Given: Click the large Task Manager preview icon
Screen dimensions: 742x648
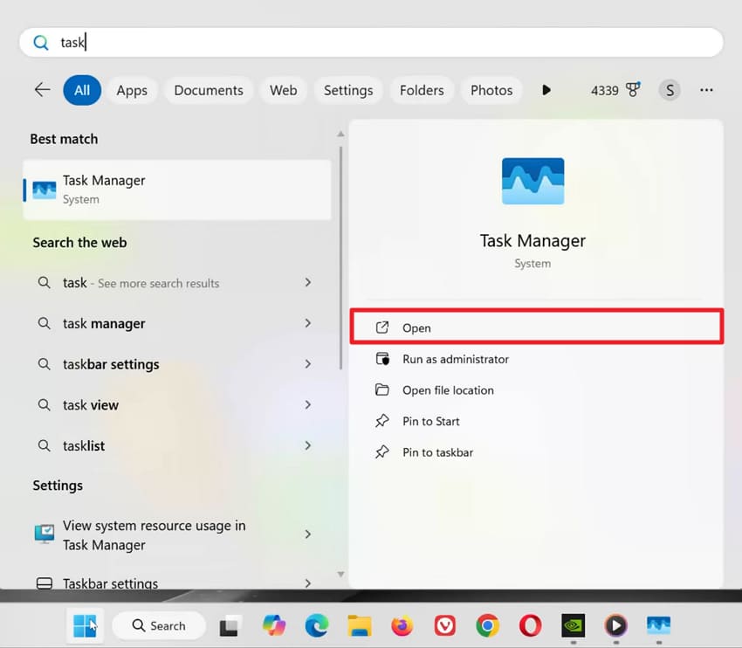Looking at the screenshot, I should click(532, 182).
